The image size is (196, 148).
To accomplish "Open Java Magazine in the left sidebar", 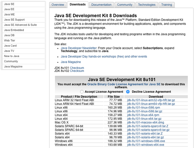I will point(24,66).
